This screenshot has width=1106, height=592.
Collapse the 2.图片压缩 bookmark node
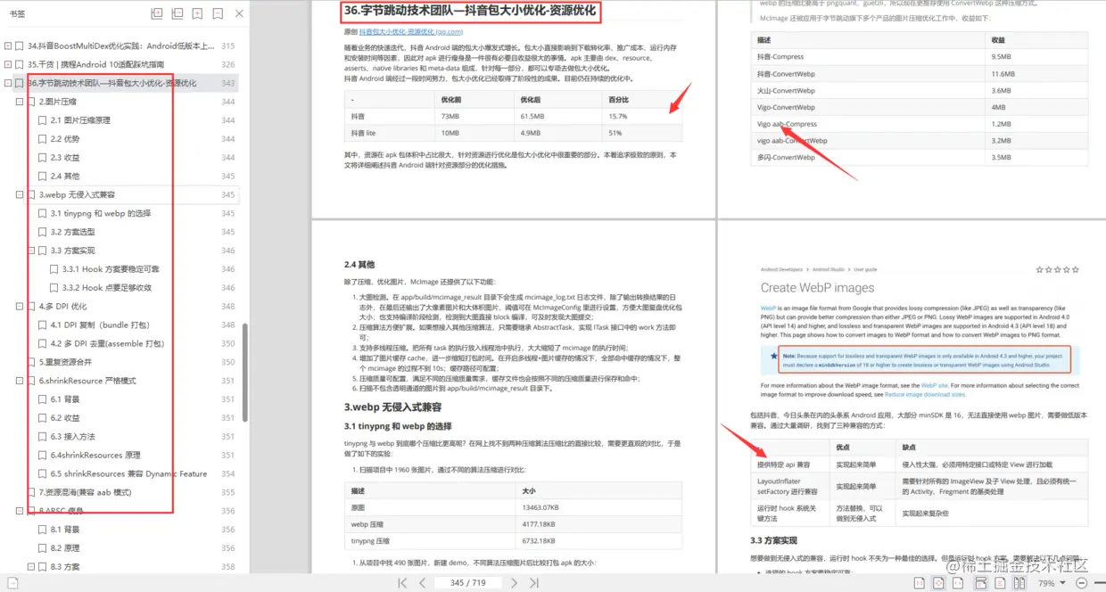(x=20, y=102)
